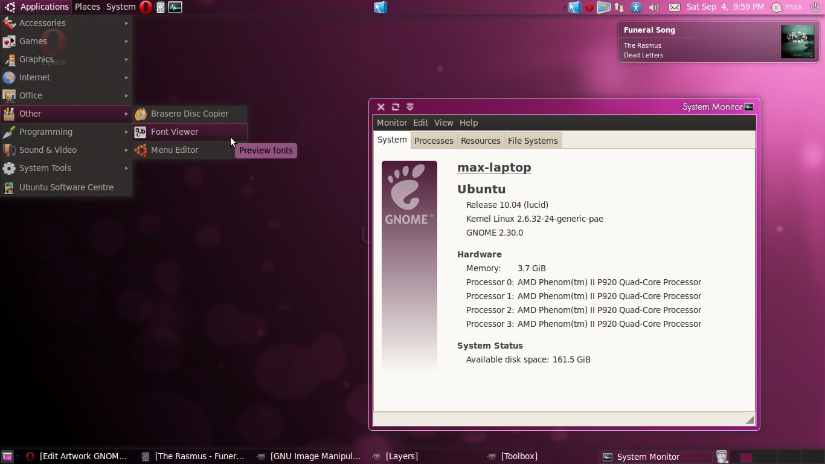Switch to GNU Image Manipulation taskbar window
This screenshot has width=825, height=464.
coord(309,457)
